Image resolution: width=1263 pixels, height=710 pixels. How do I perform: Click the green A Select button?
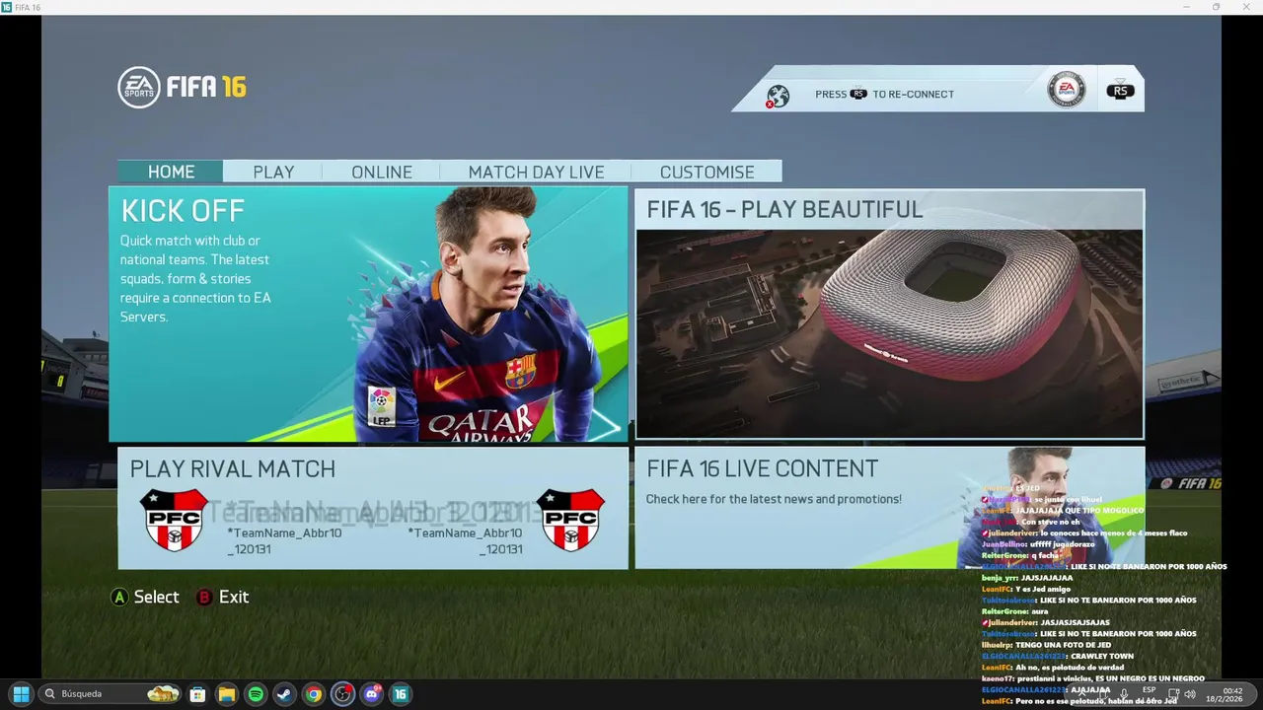coord(145,597)
